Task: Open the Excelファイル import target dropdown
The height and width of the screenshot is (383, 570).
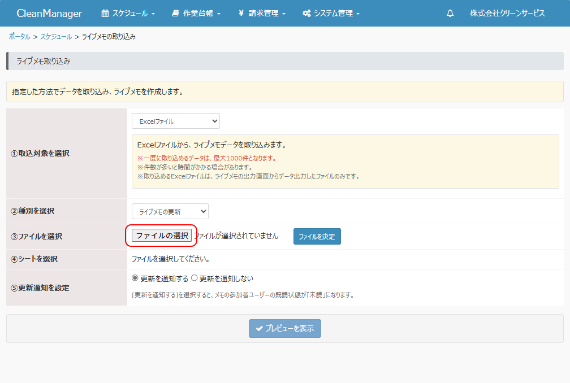Action: 175,121
